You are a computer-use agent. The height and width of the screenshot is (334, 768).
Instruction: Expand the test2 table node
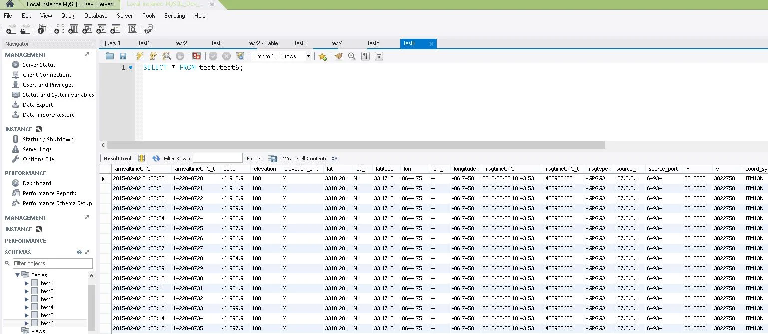27,291
